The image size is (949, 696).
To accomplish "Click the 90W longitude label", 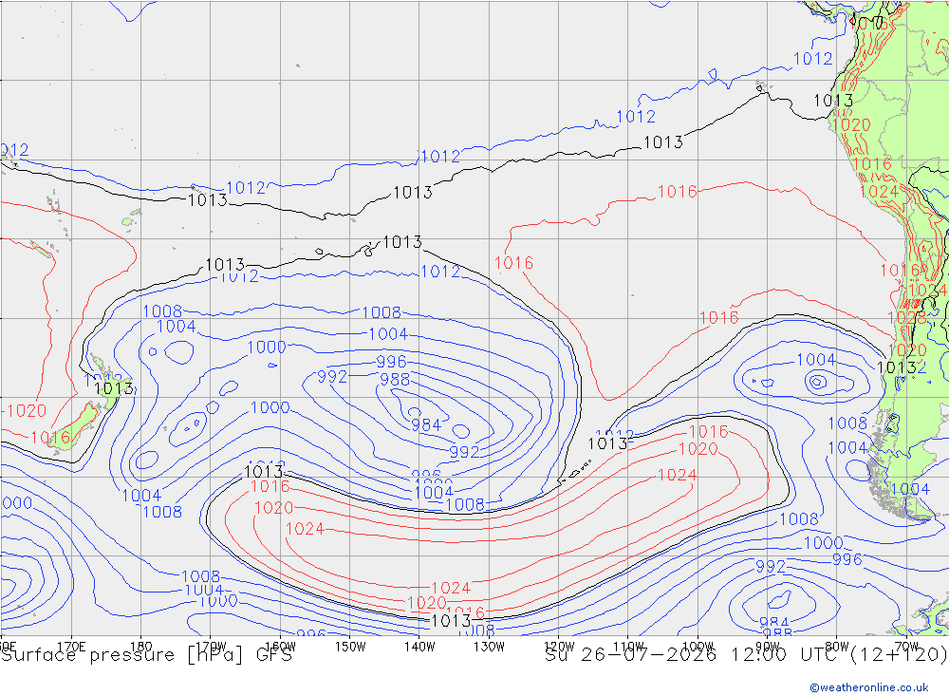I will pyautogui.click(x=768, y=647).
